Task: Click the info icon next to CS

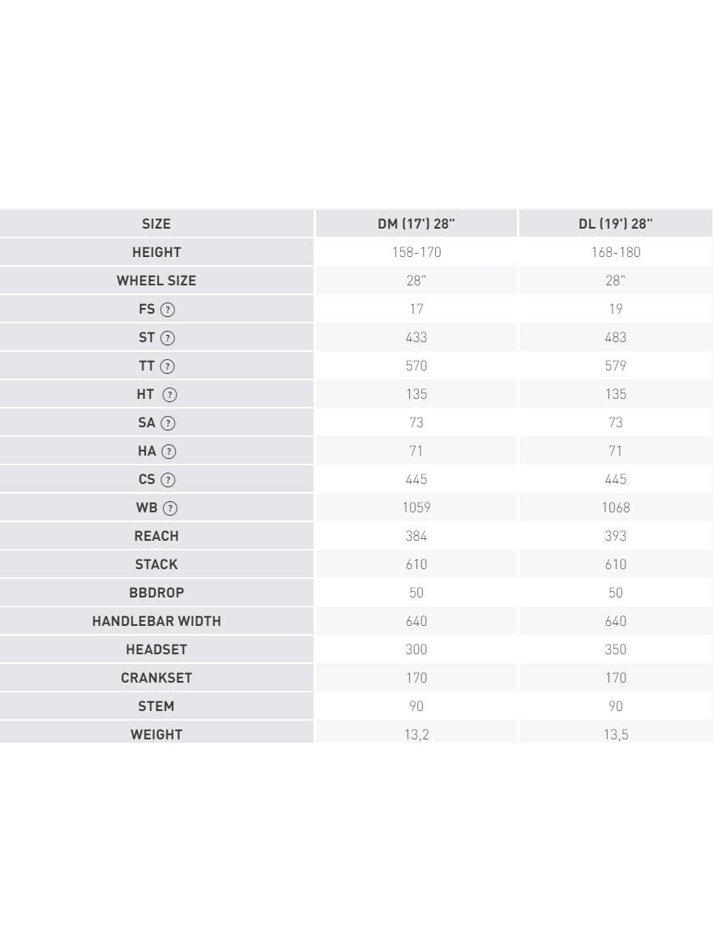Action: coord(168,480)
